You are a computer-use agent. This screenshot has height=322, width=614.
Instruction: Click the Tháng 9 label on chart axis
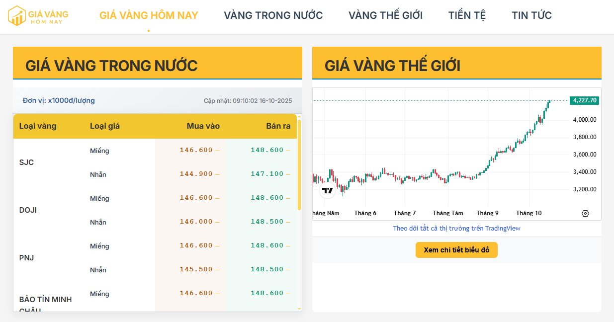pos(487,213)
